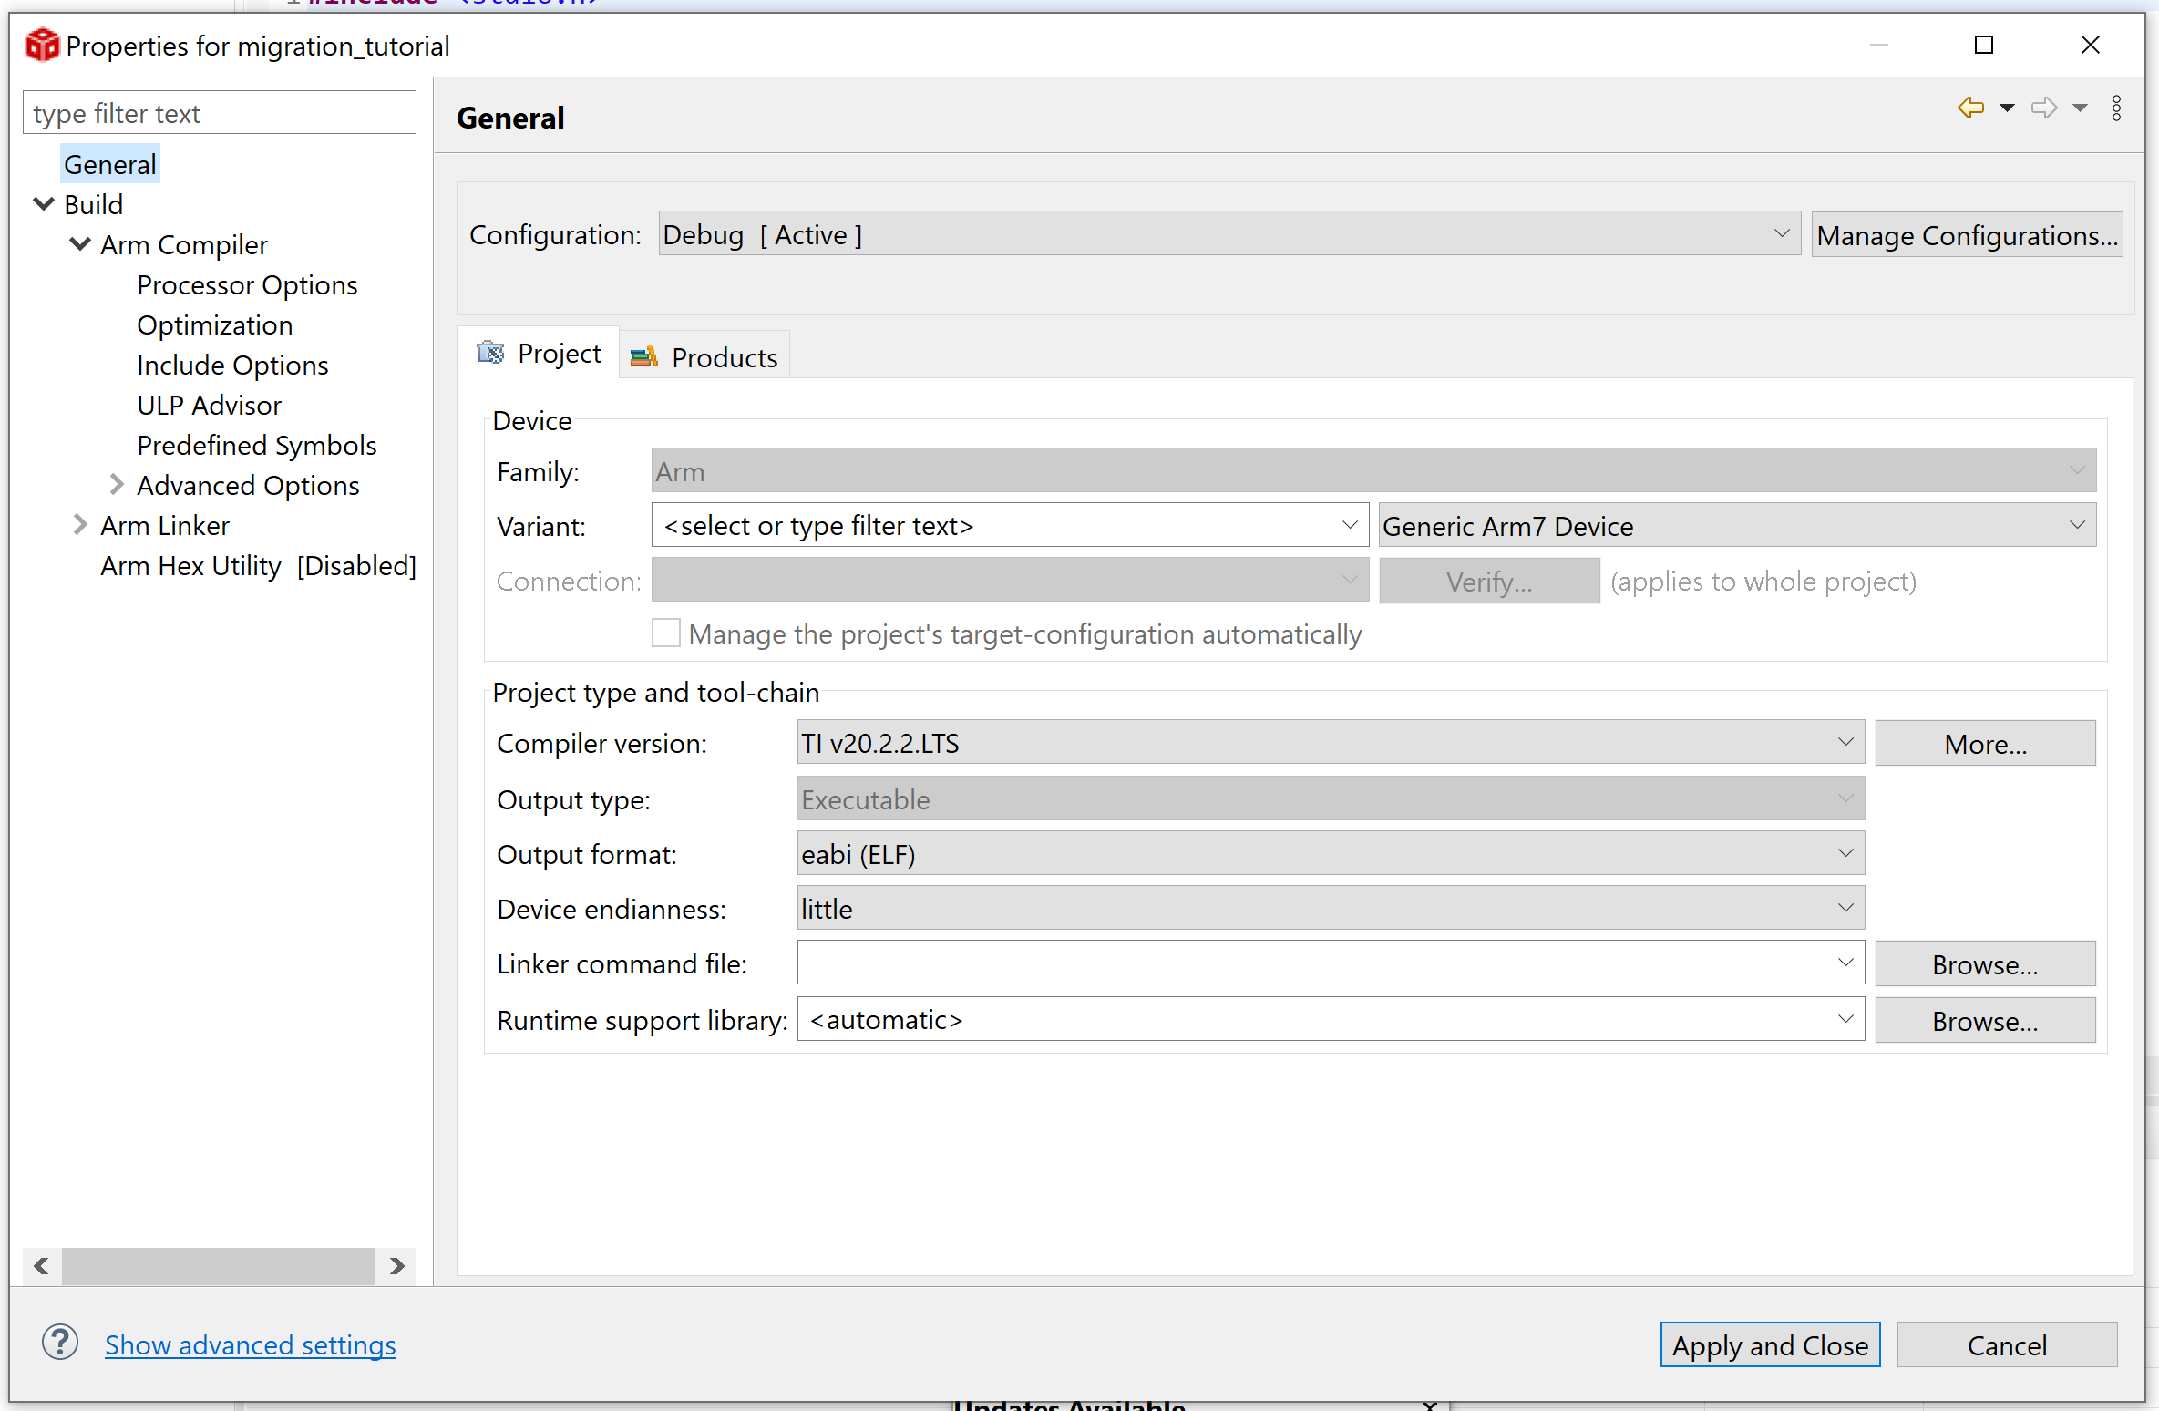The image size is (2159, 1411).
Task: Open the back history dropdown arrow
Action: (x=2007, y=108)
